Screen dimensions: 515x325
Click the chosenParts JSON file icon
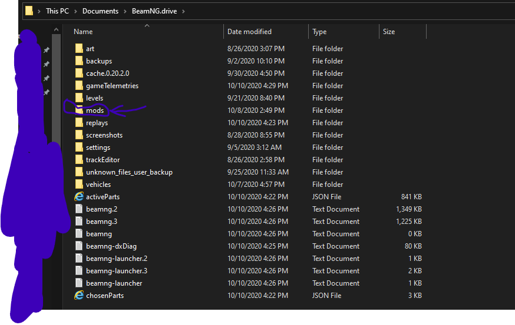click(79, 295)
